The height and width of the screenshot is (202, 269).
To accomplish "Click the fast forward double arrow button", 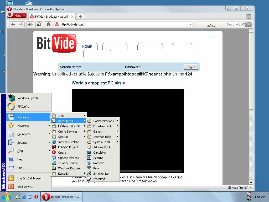I will [x=30, y=24].
